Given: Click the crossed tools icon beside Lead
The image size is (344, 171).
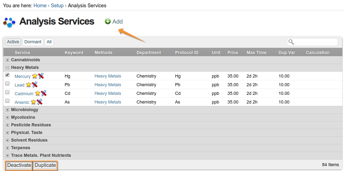Looking at the screenshot, I should (x=34, y=85).
